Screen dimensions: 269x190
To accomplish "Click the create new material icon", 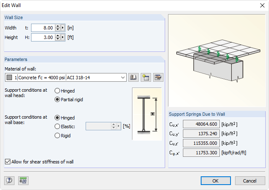I will (145, 77).
